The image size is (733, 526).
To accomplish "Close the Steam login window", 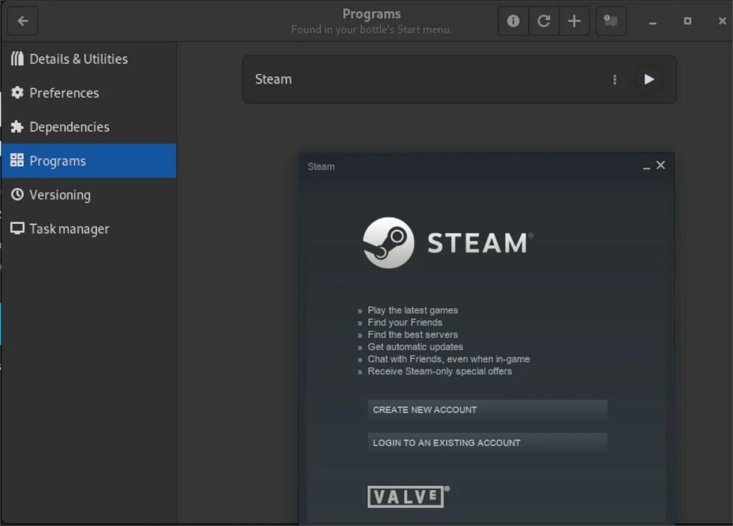I will coord(660,165).
